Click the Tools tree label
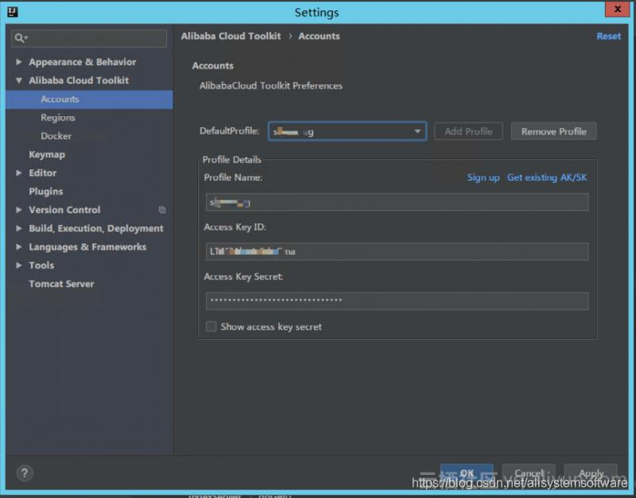The width and height of the screenshot is (636, 498). click(41, 265)
